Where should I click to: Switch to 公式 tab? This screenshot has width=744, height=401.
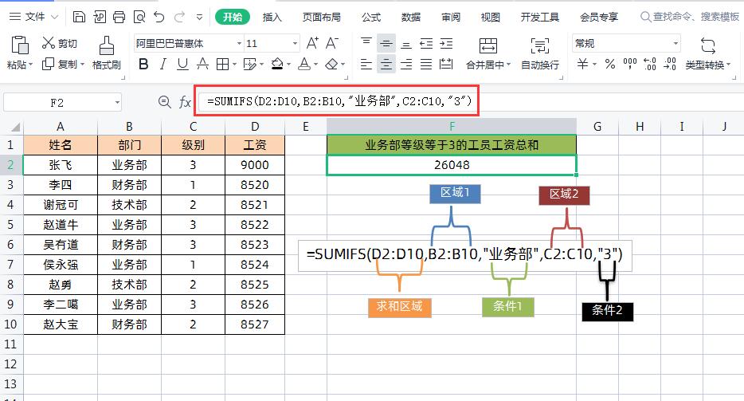click(371, 17)
